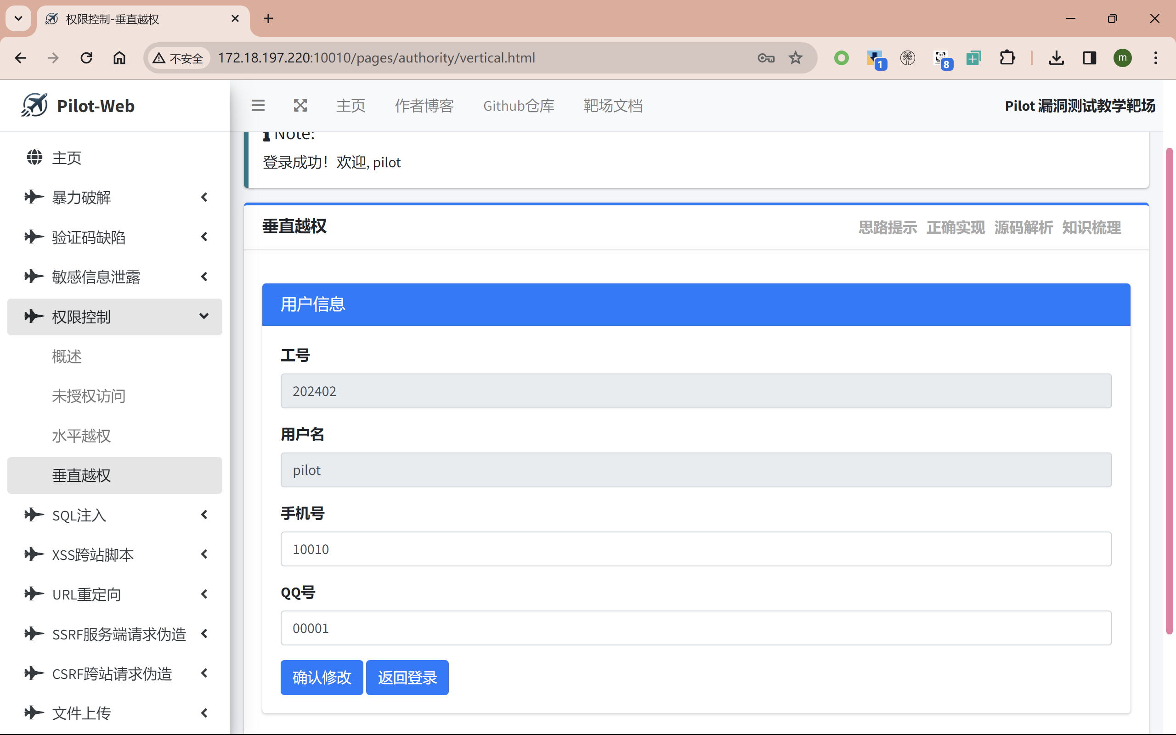
Task: Open the saved password key icon
Action: pos(766,58)
